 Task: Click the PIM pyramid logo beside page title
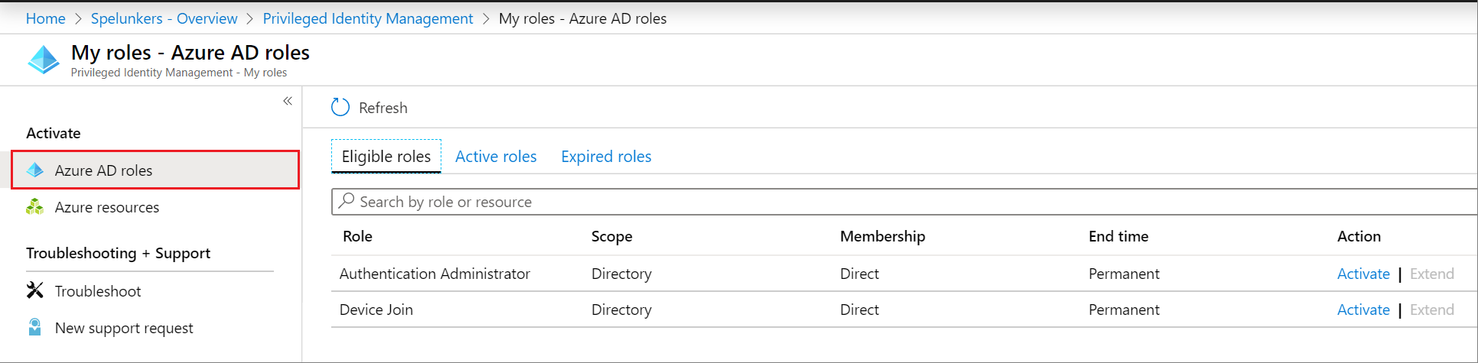click(44, 60)
